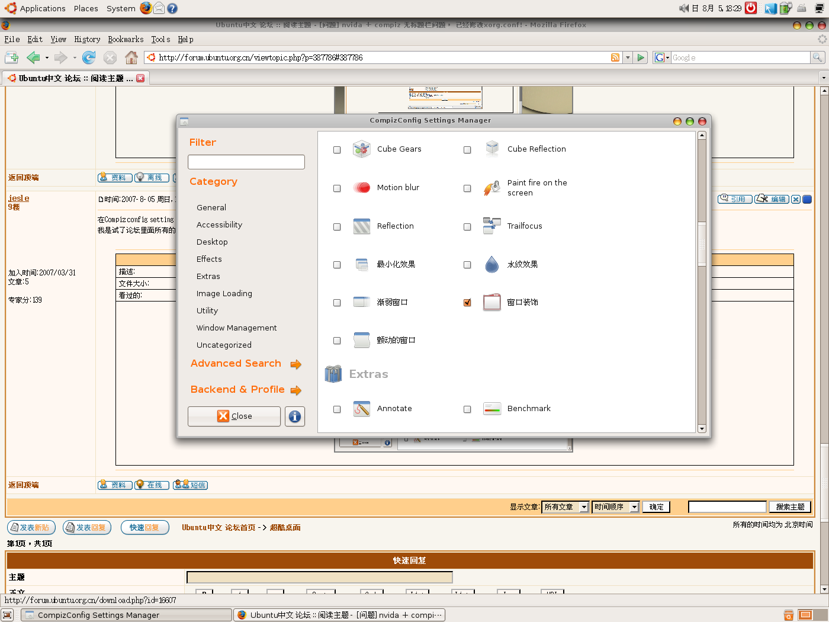
Task: Click Close button in CompizConfig
Action: point(234,416)
